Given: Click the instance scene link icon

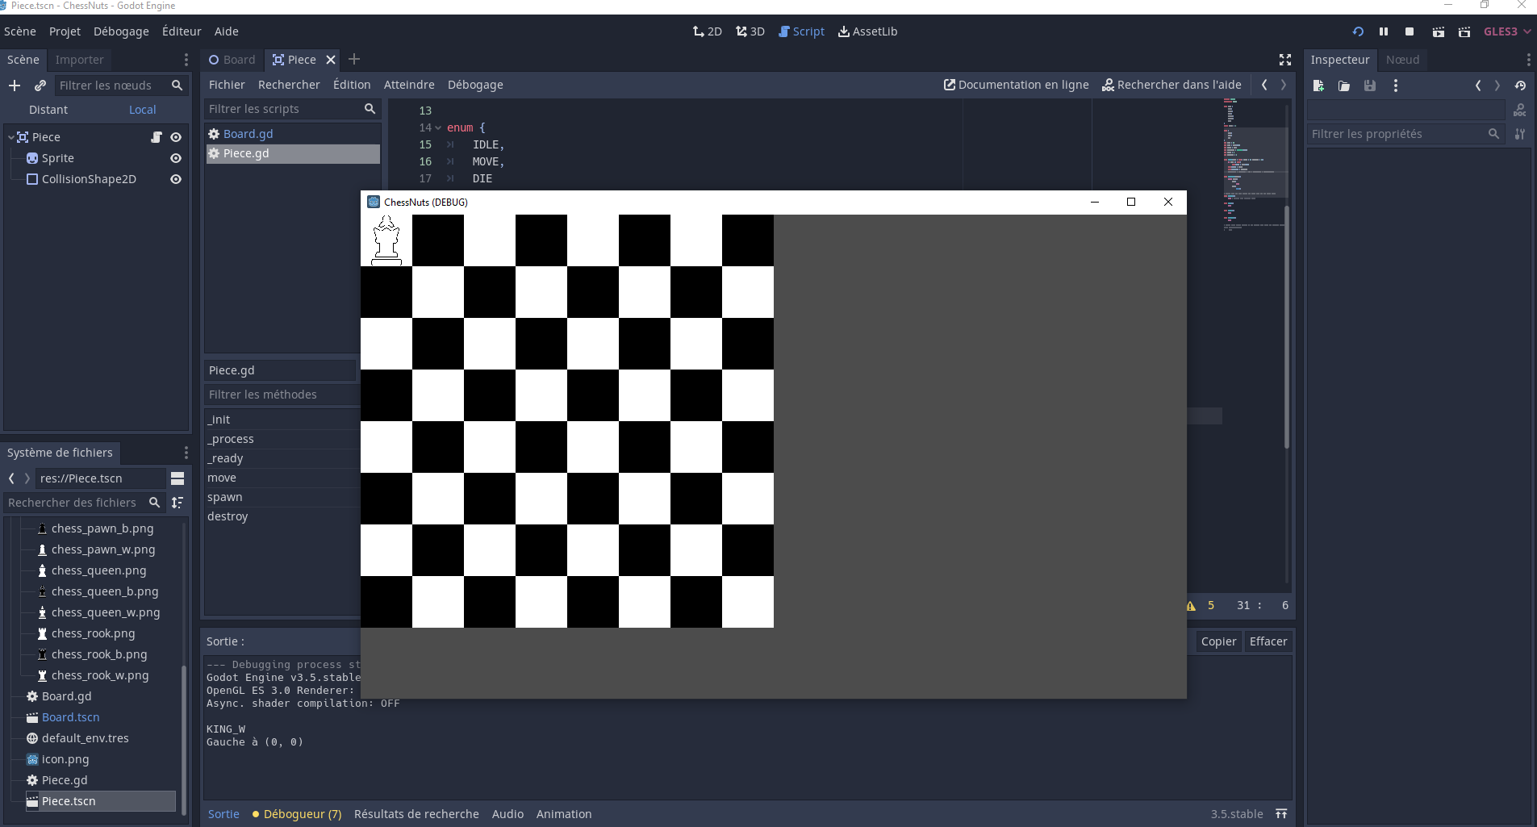Looking at the screenshot, I should [x=40, y=86].
